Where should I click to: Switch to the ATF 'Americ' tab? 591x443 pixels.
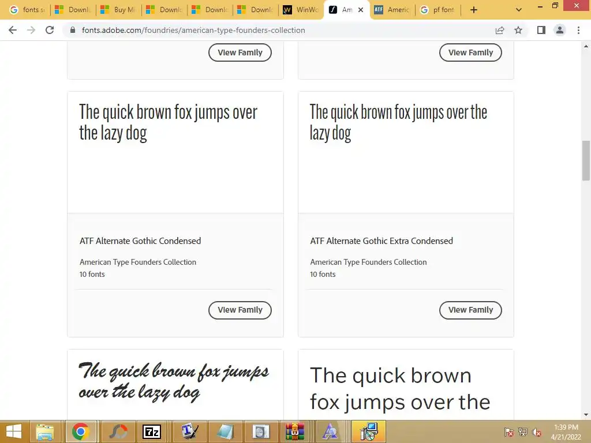point(392,10)
